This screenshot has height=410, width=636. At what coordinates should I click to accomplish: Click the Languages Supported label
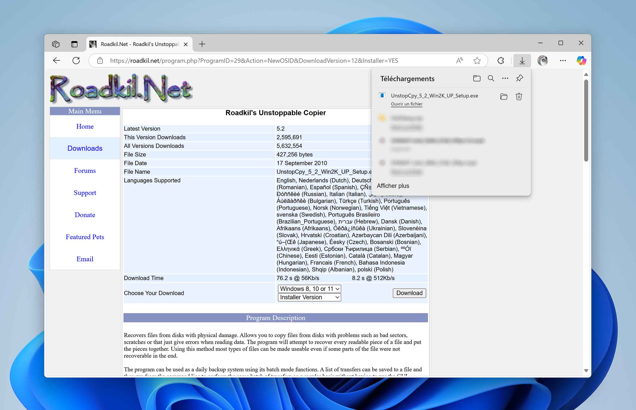(152, 180)
